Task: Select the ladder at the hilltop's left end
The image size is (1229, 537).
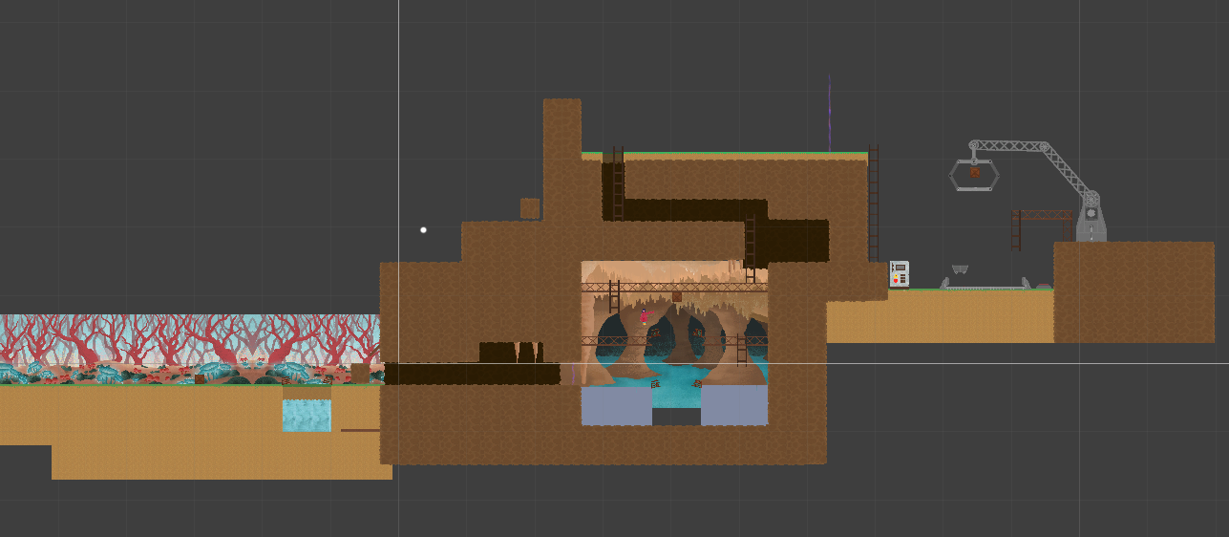Action: click(x=618, y=183)
